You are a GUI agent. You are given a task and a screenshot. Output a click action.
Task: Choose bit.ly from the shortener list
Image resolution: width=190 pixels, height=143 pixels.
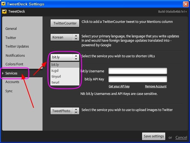[x=65, y=65]
